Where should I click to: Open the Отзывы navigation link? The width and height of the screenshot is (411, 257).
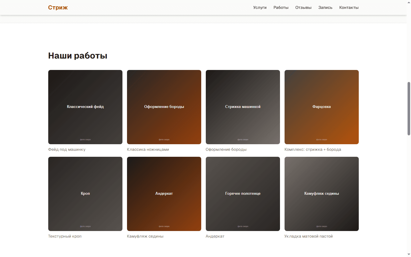tap(303, 7)
